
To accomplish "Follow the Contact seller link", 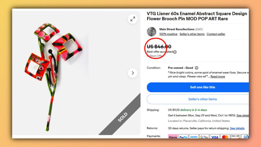I will [x=216, y=34].
